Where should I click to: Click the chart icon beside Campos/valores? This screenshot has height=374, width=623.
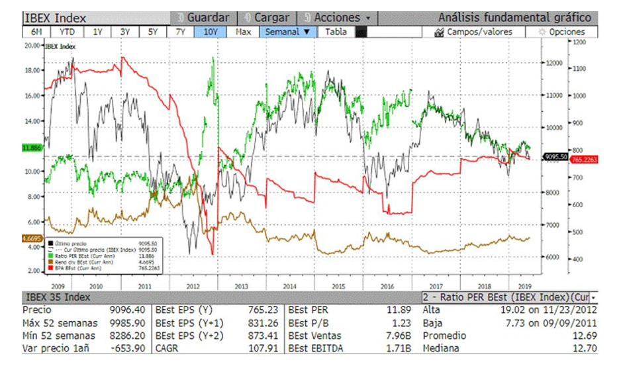click(x=439, y=32)
